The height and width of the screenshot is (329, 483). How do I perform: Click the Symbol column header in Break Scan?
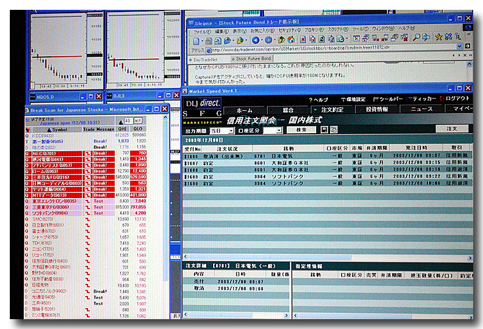pyautogui.click(x=57, y=130)
